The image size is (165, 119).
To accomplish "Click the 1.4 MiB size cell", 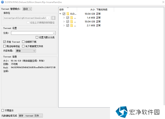I will pos(91,18).
